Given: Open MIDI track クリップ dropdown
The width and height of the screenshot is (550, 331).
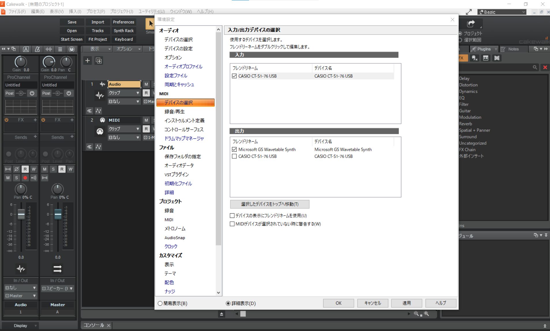Looking at the screenshot, I should click(124, 129).
